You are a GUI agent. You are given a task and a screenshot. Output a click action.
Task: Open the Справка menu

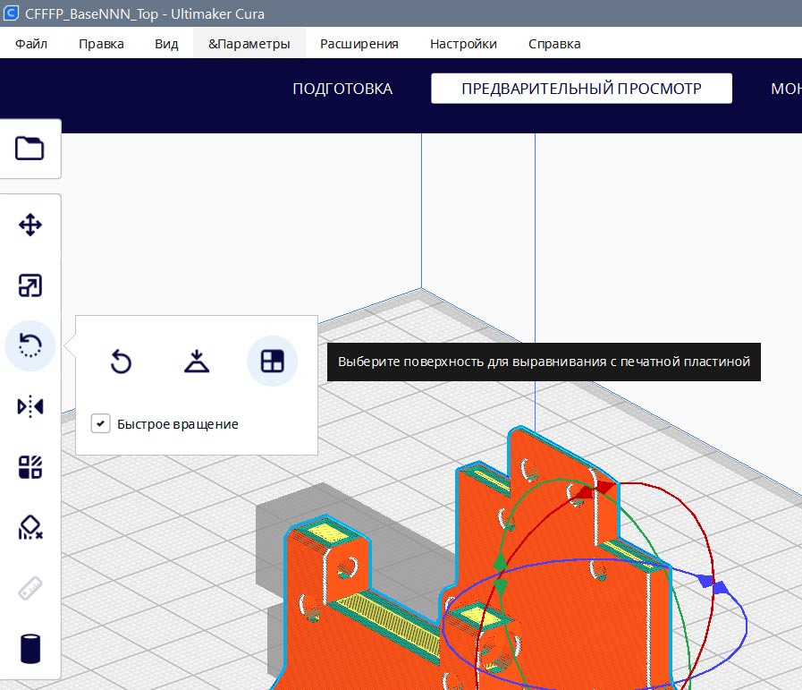click(553, 43)
